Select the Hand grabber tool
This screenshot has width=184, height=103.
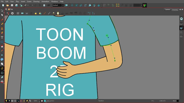click(x=2, y=64)
